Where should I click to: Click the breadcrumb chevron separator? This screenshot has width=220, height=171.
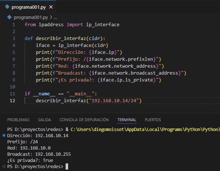pos(50,17)
